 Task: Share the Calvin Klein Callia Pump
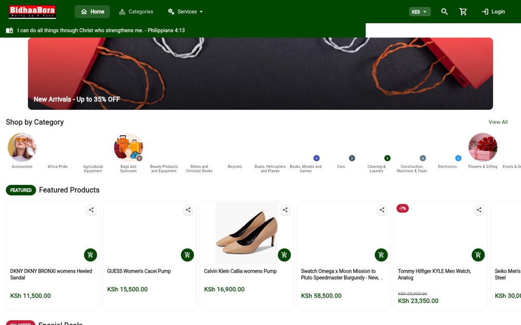285,210
